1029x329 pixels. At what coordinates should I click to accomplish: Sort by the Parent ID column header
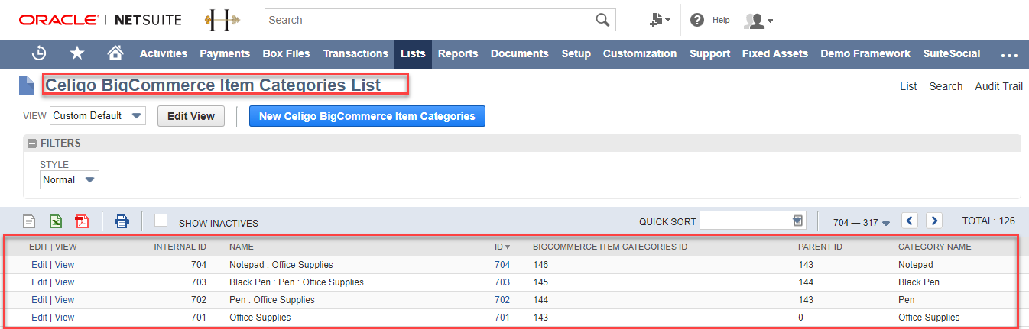[820, 247]
